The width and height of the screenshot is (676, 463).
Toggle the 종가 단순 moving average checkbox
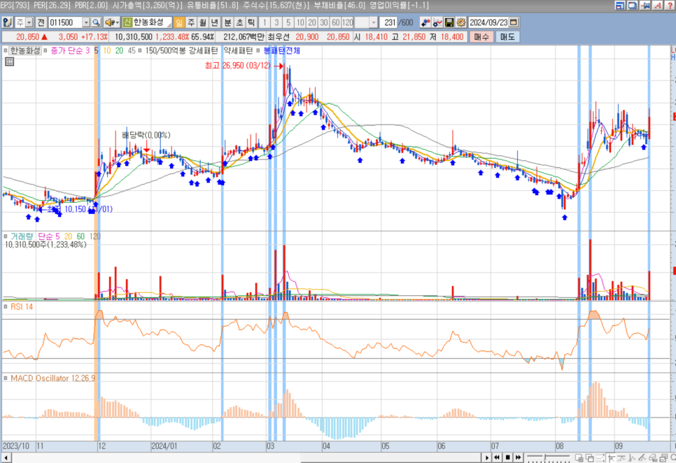coord(45,50)
